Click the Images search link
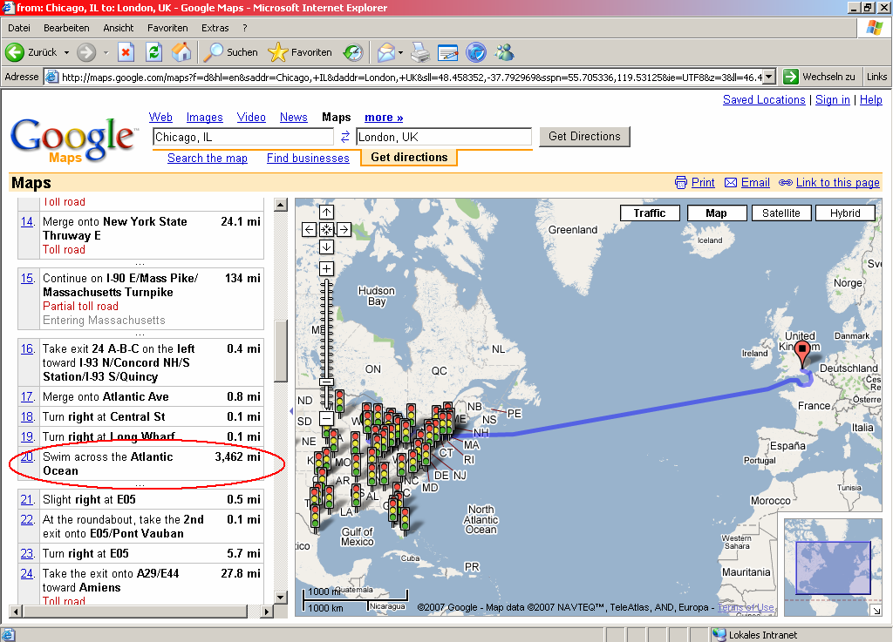The height and width of the screenshot is (642, 893). point(204,117)
